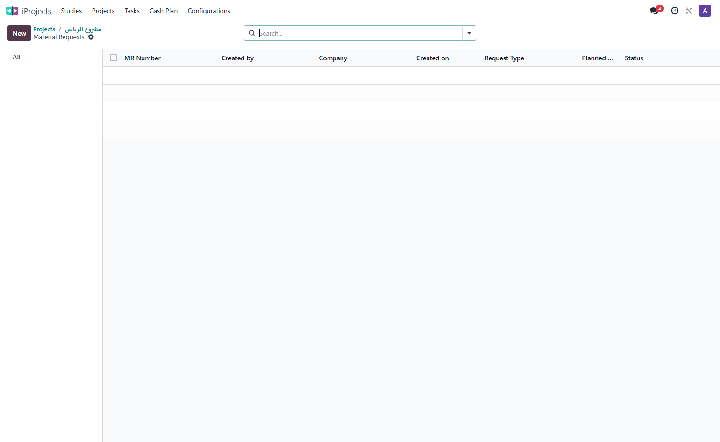Expand the search options dropdown arrow
The height and width of the screenshot is (442, 720).
pyautogui.click(x=469, y=33)
